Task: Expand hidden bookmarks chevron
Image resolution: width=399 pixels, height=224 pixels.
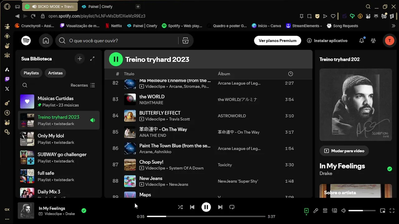Action: [393, 26]
